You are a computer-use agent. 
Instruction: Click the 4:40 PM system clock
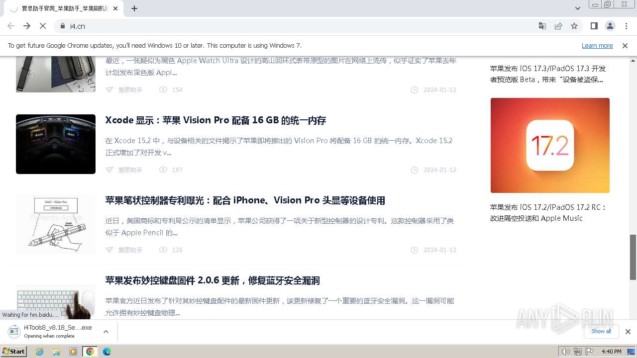click(611, 352)
